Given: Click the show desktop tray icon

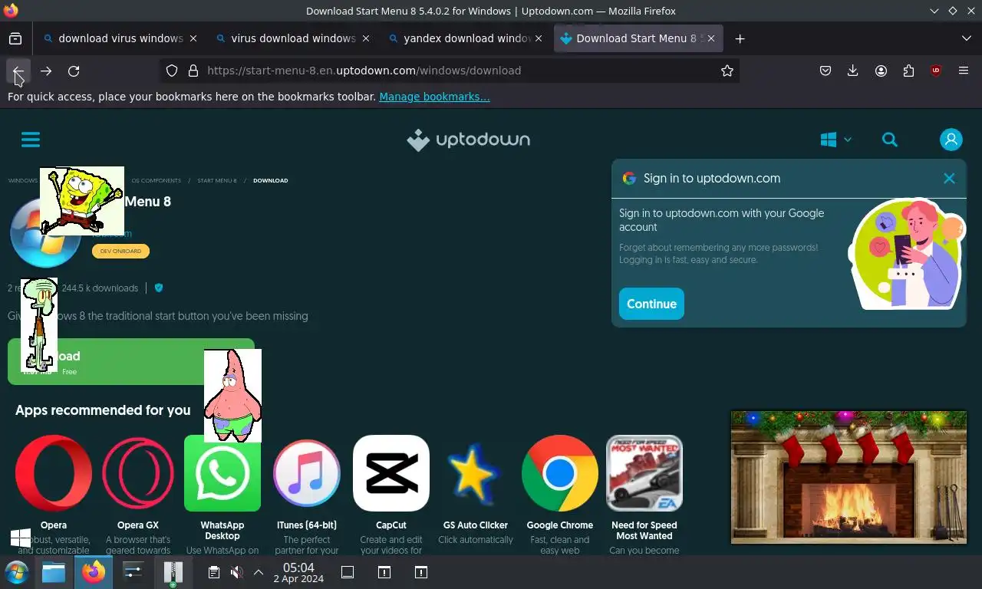Looking at the screenshot, I should click(x=347, y=572).
